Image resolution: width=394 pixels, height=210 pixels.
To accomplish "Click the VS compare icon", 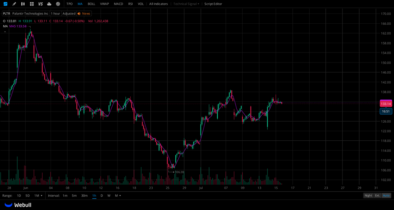I will 40,4.
